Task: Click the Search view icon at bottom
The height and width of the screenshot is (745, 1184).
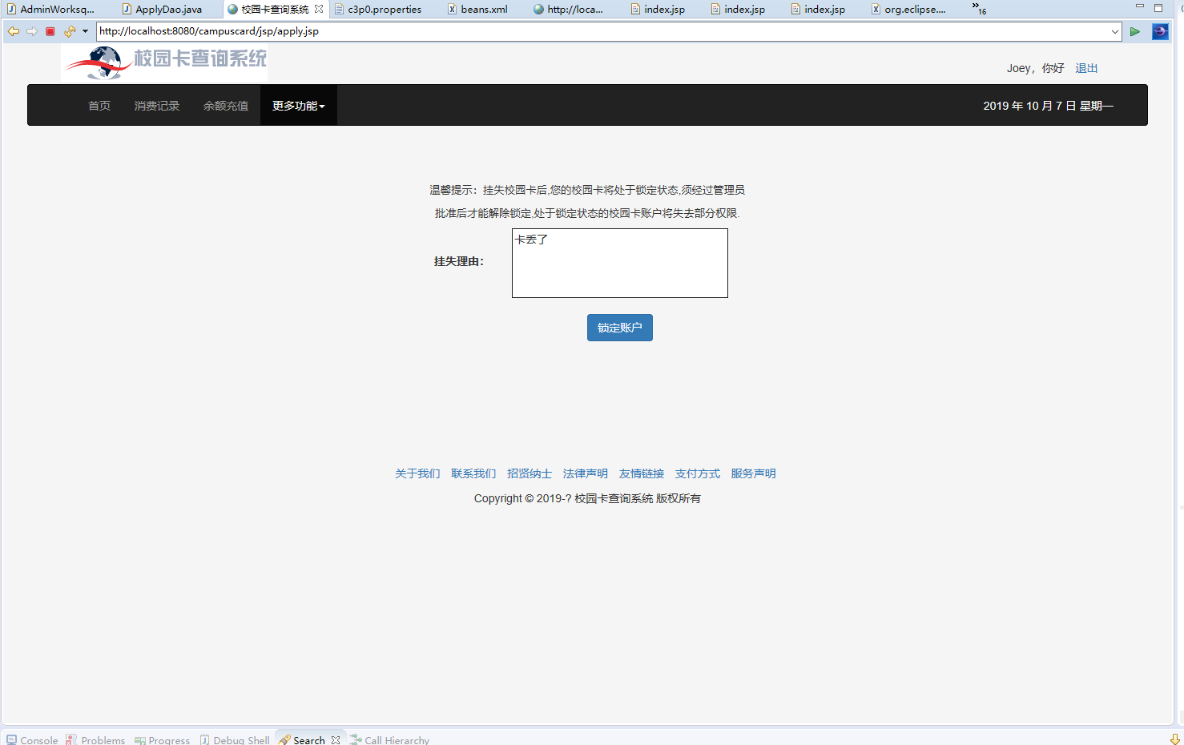Action: click(x=285, y=739)
